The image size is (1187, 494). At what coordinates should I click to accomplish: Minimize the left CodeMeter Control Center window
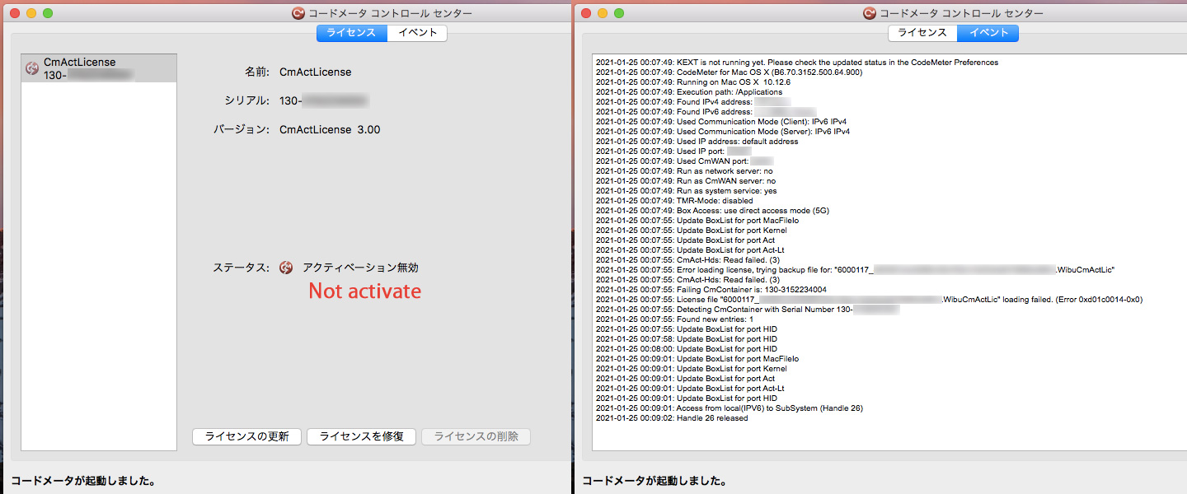pos(31,13)
